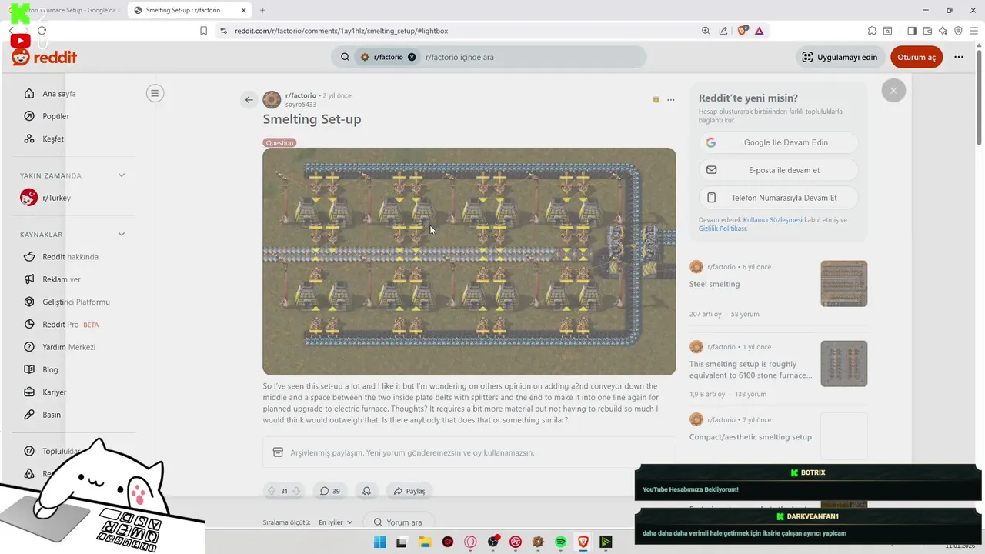
Task: Reload the page with the refresh icon
Action: click(x=42, y=31)
